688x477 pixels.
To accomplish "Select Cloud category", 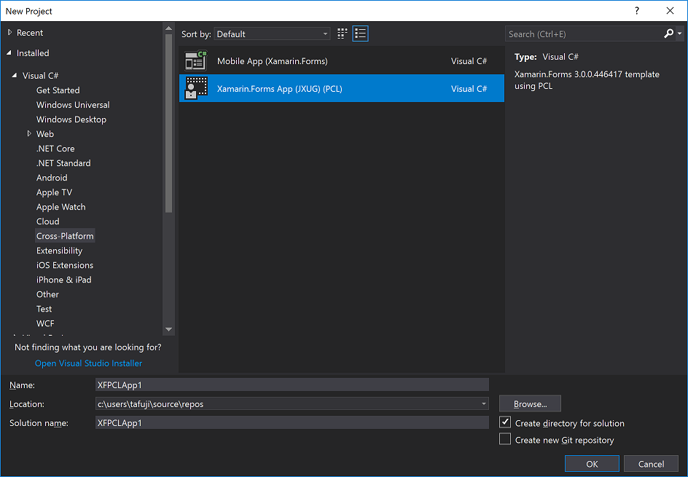I will tap(48, 221).
